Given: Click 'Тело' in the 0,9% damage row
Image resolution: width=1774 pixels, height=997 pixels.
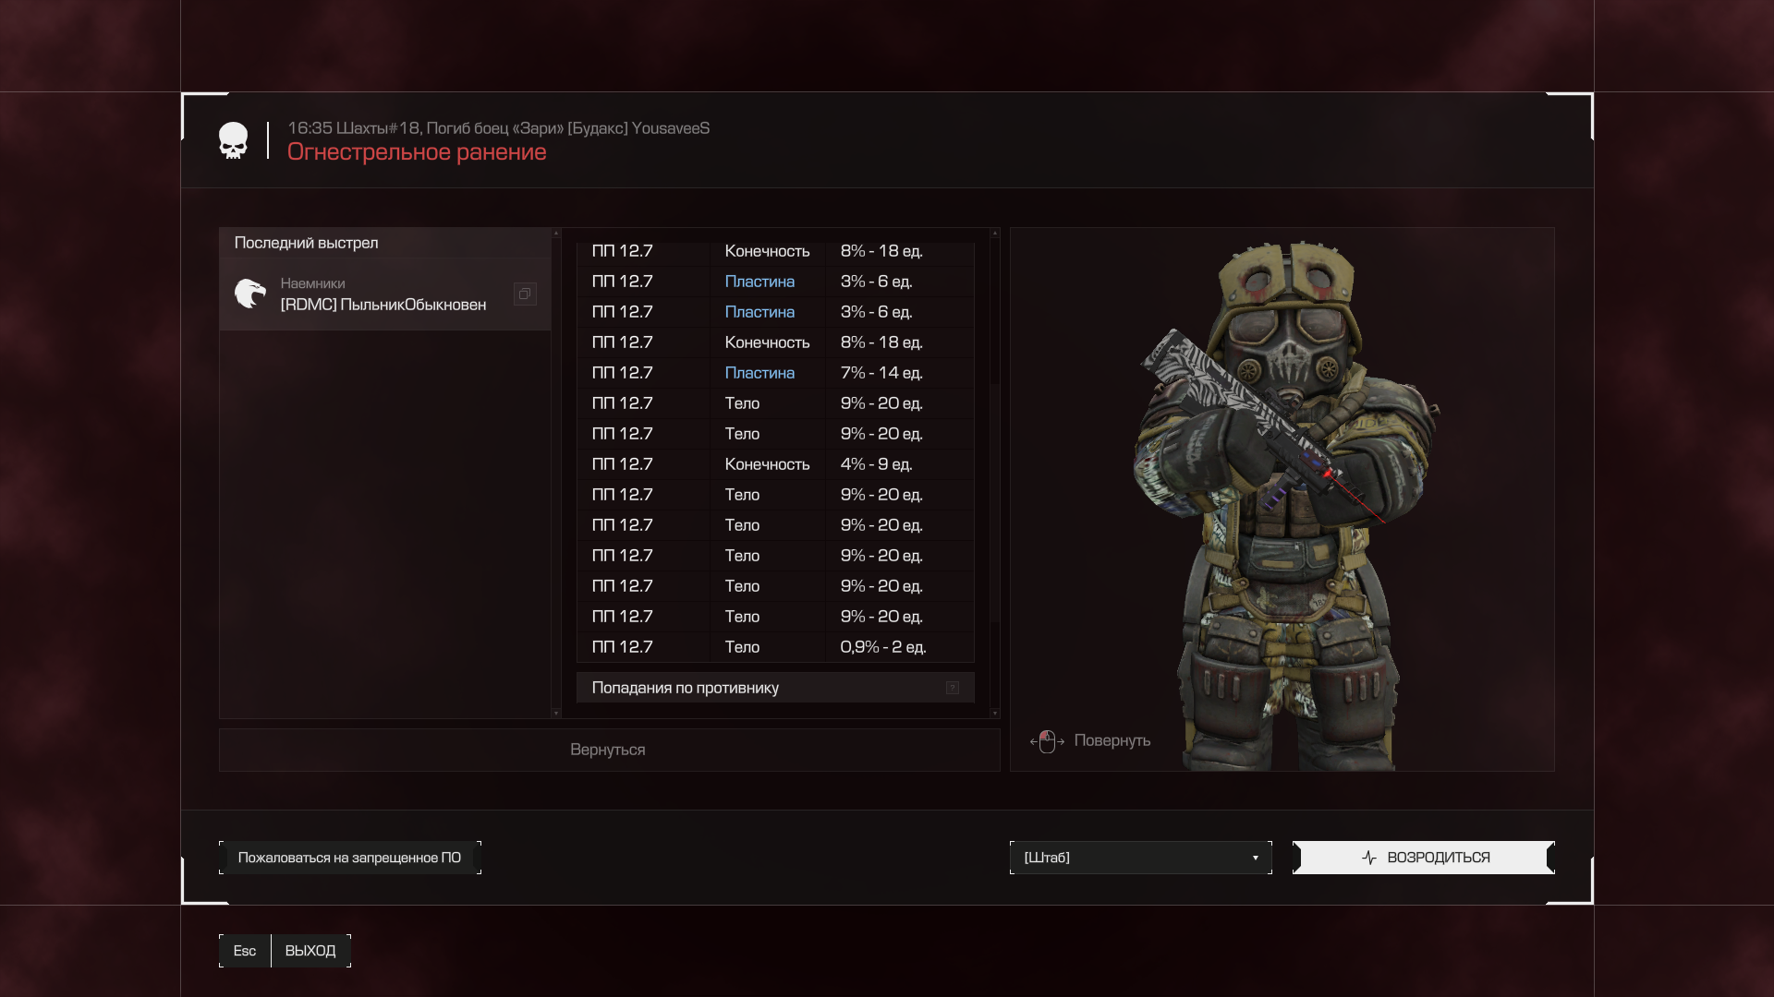Looking at the screenshot, I should coord(742,647).
